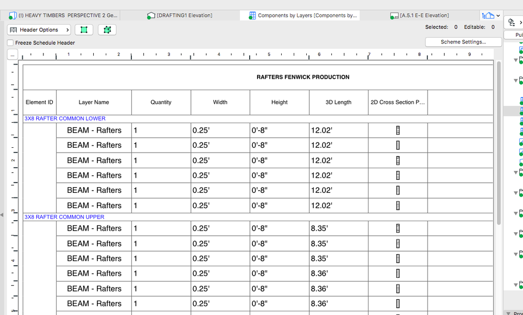
Task: Click the 8.36' length cell in last row
Action: pyautogui.click(x=319, y=303)
